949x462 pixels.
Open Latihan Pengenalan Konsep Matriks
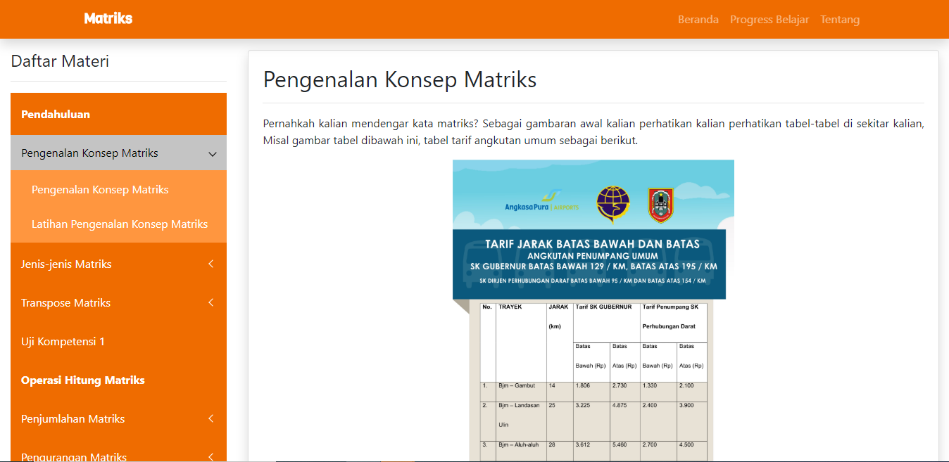(120, 224)
